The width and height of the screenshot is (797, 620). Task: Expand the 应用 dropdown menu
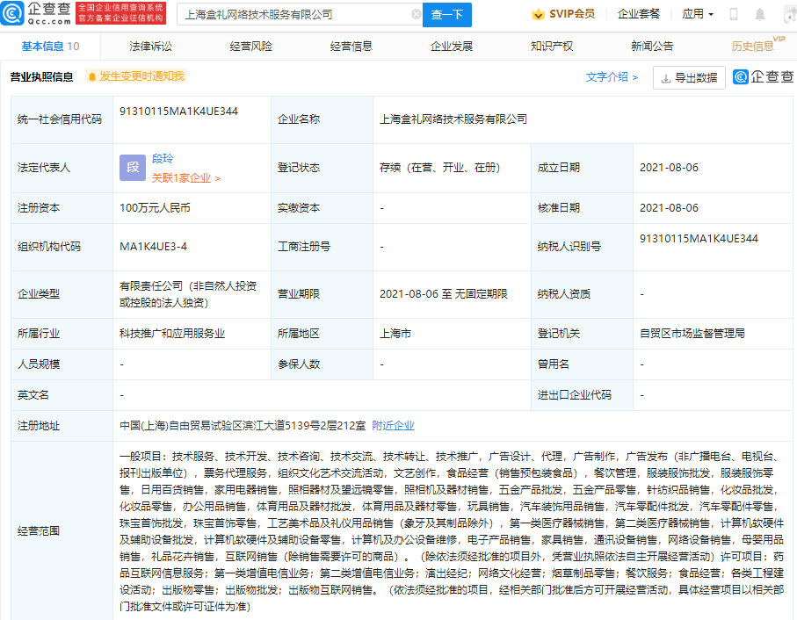pyautogui.click(x=698, y=14)
